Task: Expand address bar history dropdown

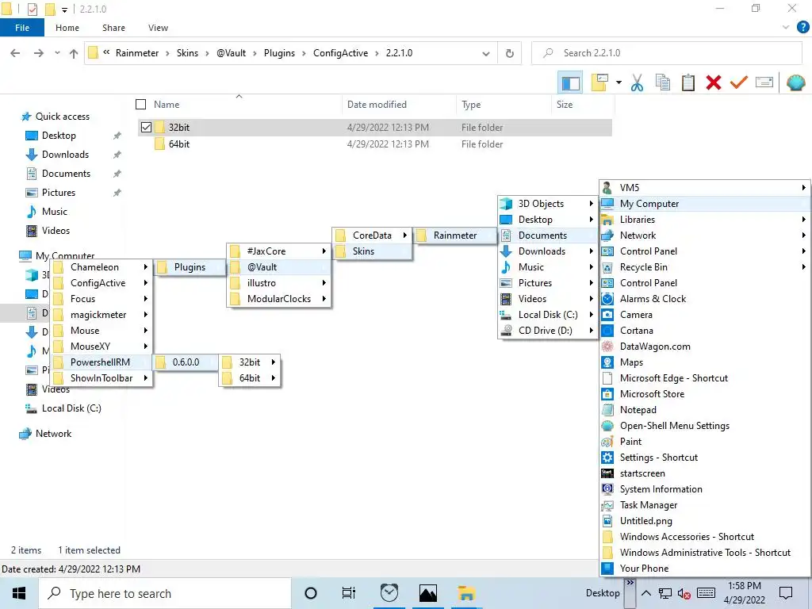Action: (x=486, y=53)
